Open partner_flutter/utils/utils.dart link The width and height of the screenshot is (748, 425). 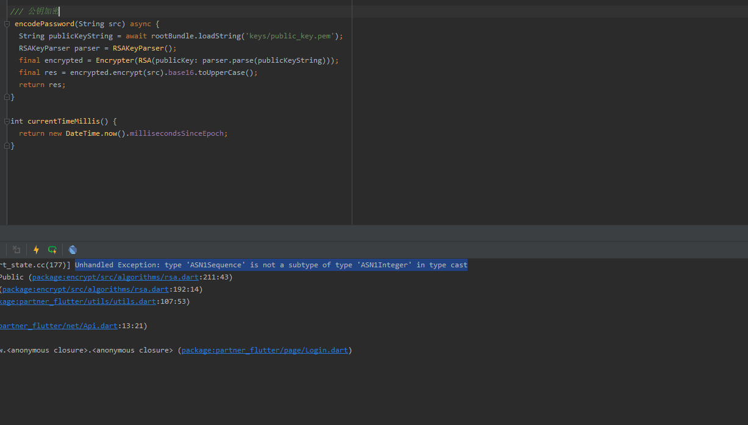(78, 301)
